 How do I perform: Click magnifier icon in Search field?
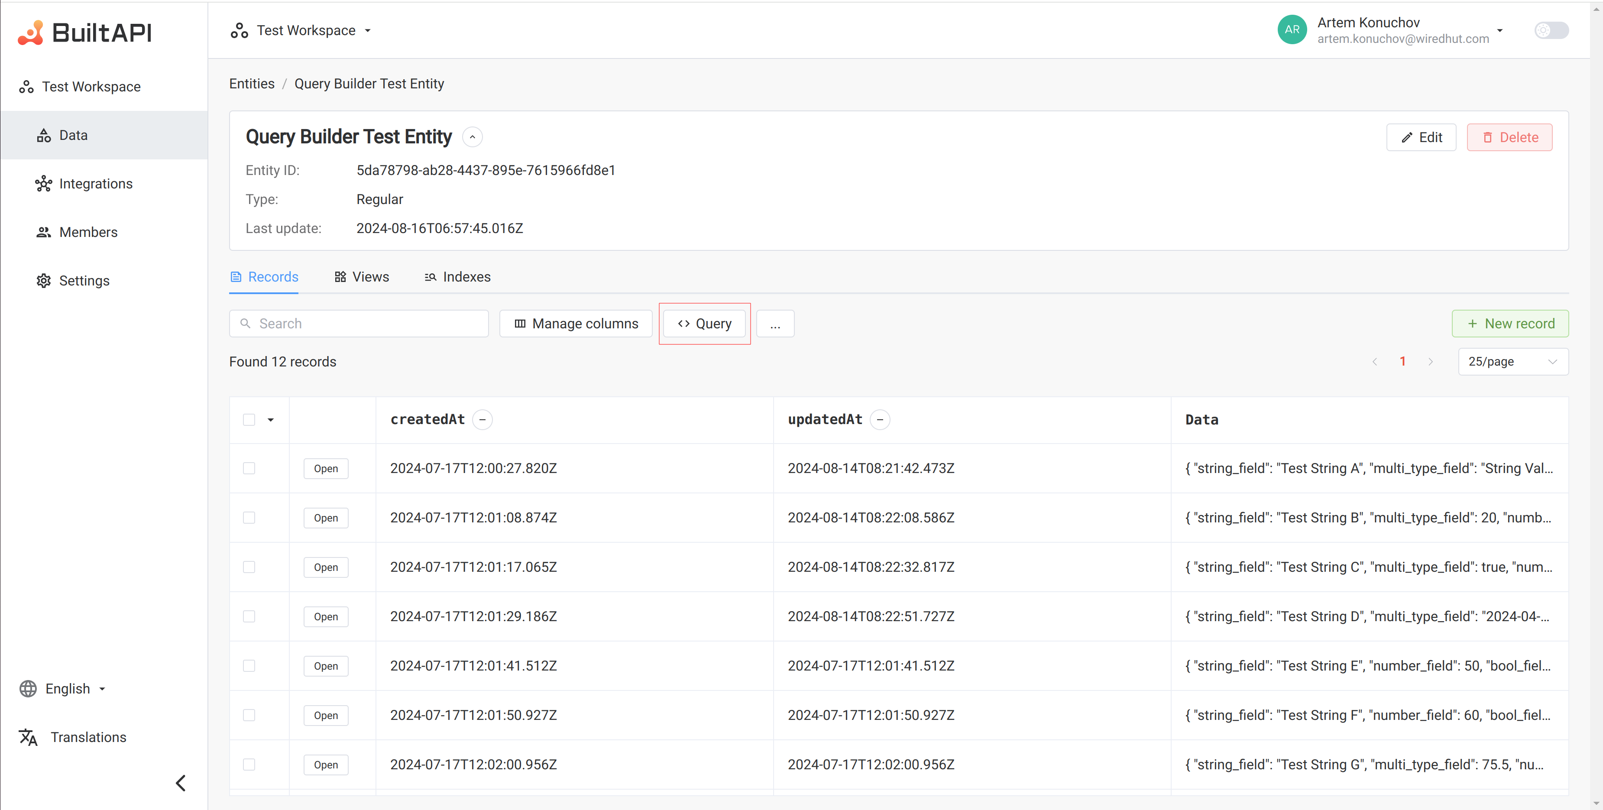coord(245,324)
